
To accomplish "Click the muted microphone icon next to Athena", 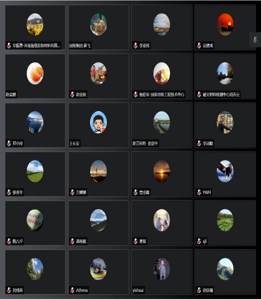I will pyautogui.click(x=72, y=290).
